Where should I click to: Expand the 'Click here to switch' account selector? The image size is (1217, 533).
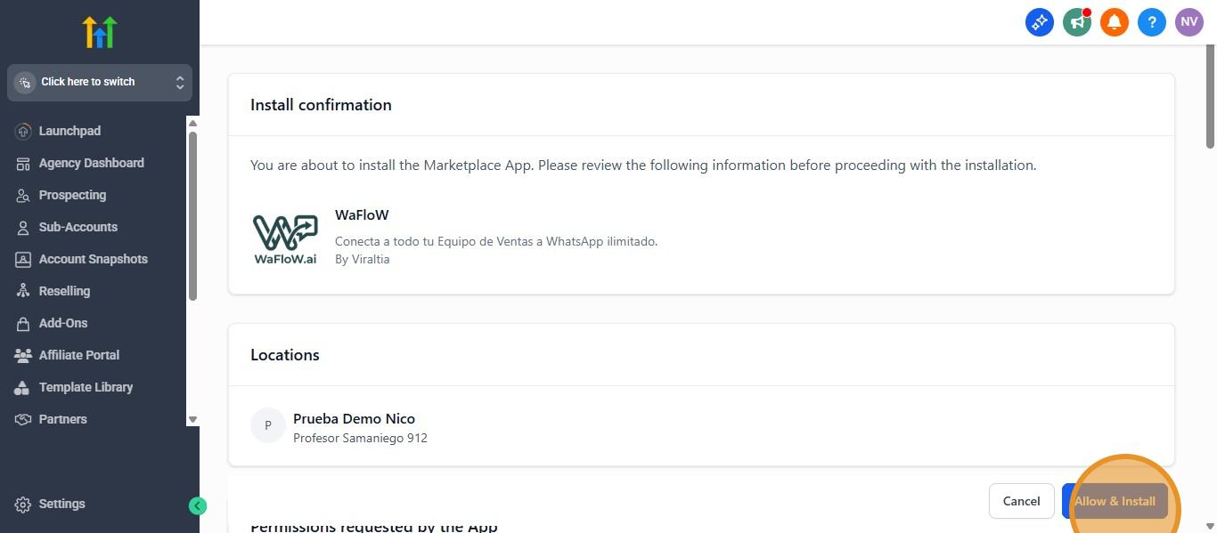click(100, 82)
